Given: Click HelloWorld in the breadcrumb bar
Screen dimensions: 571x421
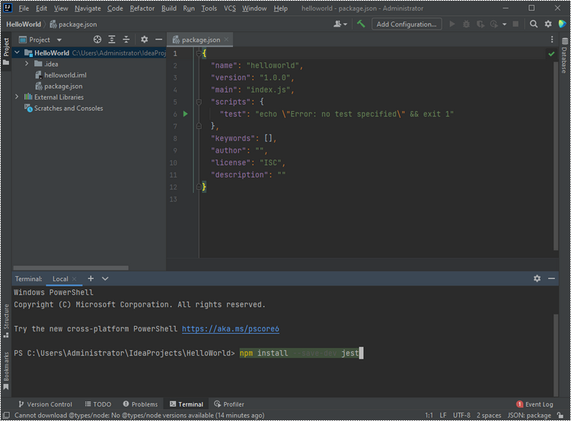Looking at the screenshot, I should click(x=24, y=24).
